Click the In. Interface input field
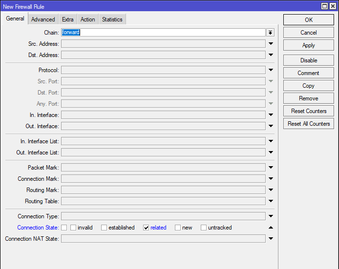Image resolution: width=339 pixels, height=269 pixels. 163,115
